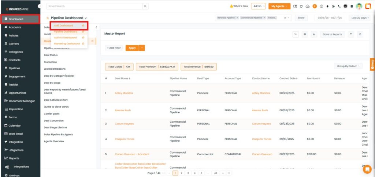Download the Master Report with export icon
This screenshot has height=177, width=375.
314,34
